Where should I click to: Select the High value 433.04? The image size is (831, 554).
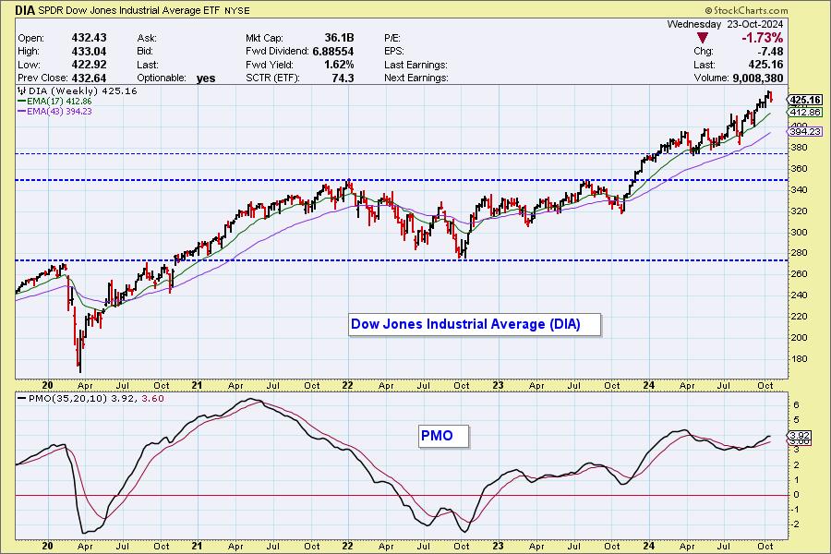(x=89, y=52)
